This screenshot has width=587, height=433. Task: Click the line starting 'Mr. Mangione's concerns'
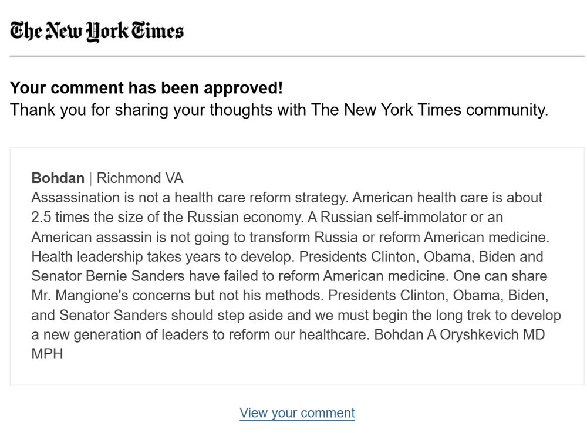point(290,296)
